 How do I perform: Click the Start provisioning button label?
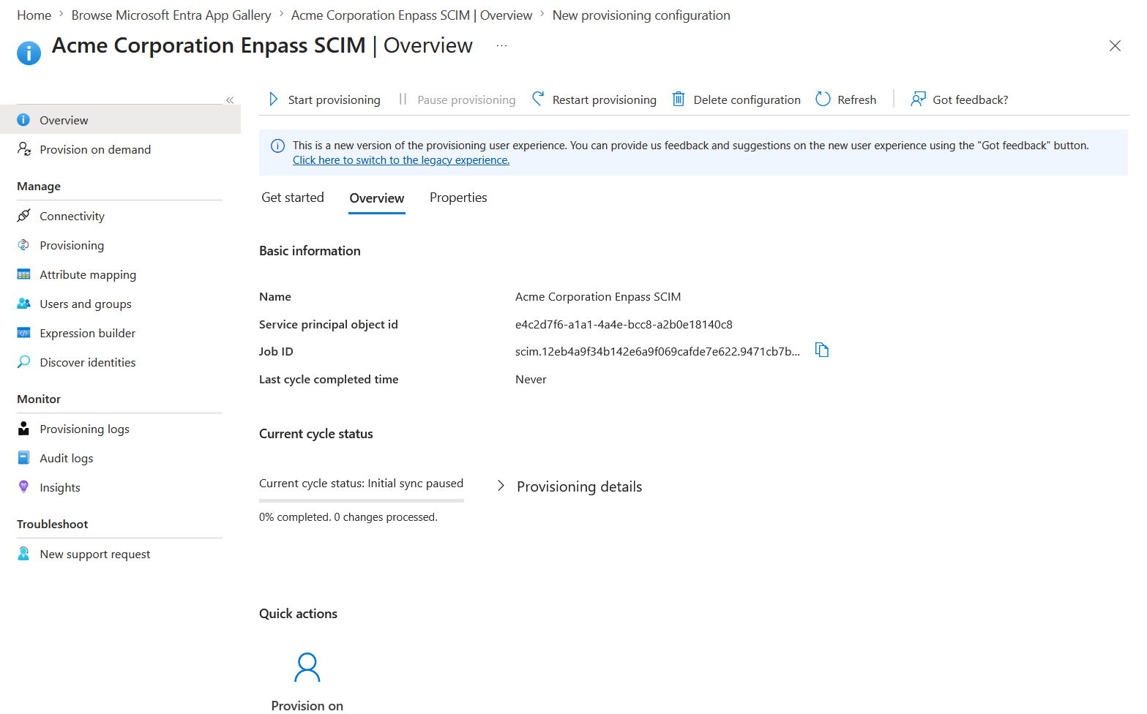(335, 99)
